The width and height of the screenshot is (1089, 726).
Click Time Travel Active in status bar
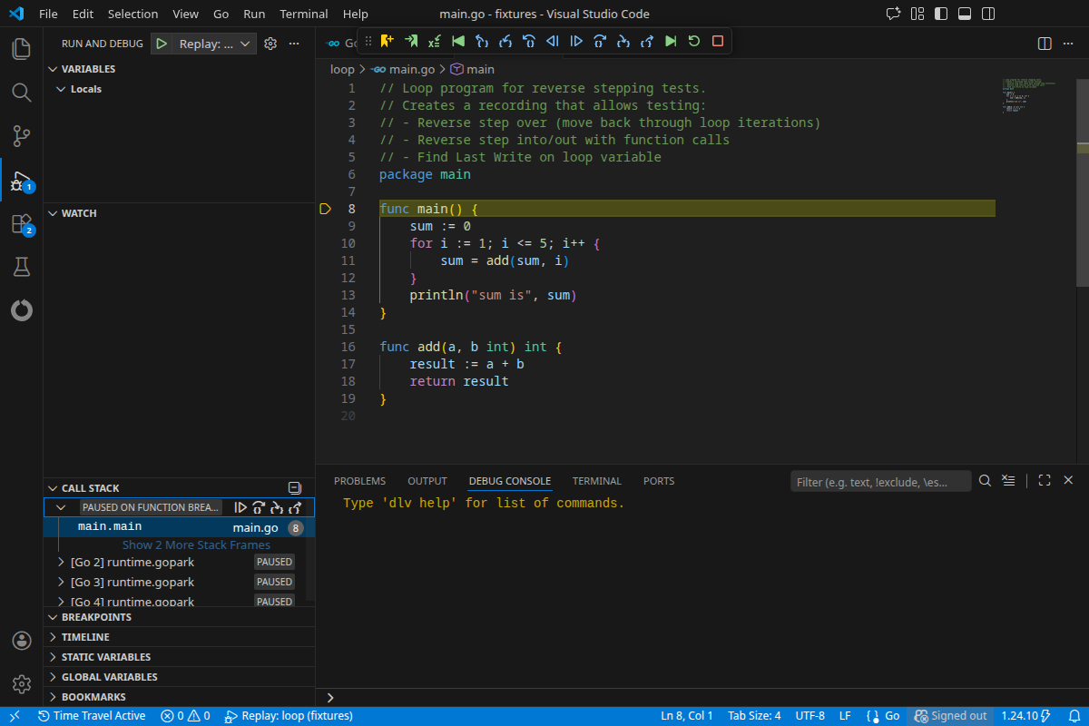91,716
